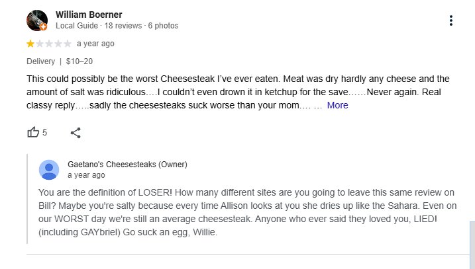Viewport: 475px width, 269px height.
Task: Click the $10–20 price range label
Action: pos(79,61)
